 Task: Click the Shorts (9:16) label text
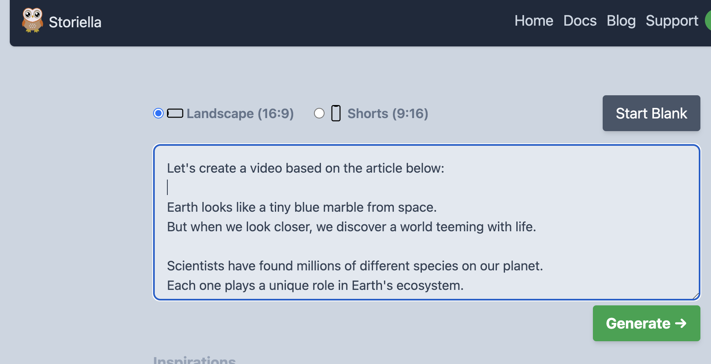click(x=388, y=114)
